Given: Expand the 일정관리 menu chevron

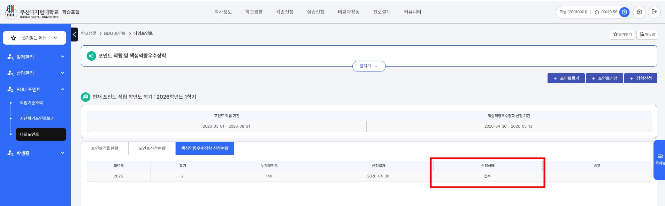Looking at the screenshot, I should (62, 56).
